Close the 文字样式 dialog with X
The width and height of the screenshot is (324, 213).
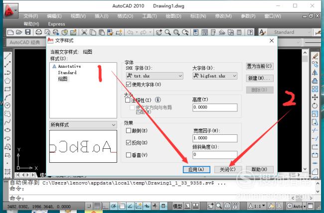(x=272, y=41)
